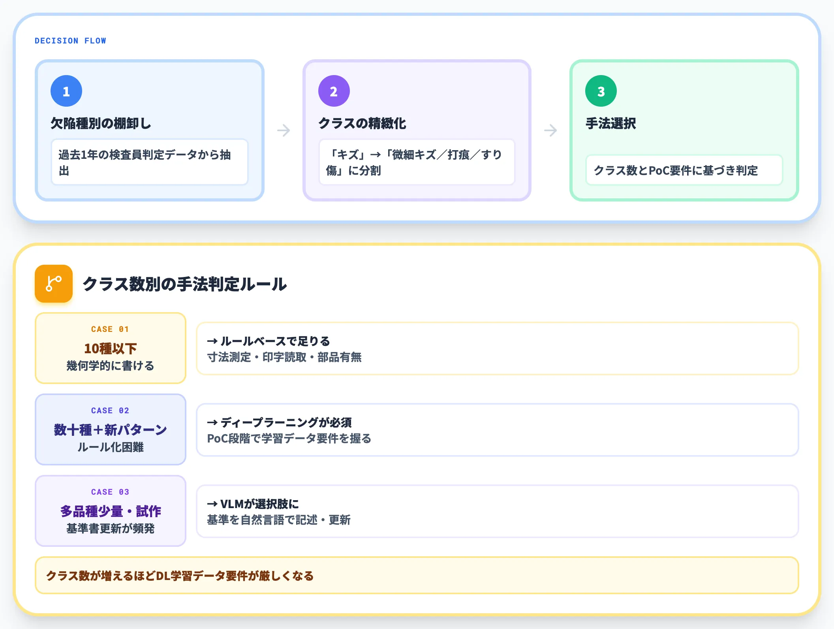834x629 pixels.
Task: Click the text ルール化困難
Action: click(110, 447)
